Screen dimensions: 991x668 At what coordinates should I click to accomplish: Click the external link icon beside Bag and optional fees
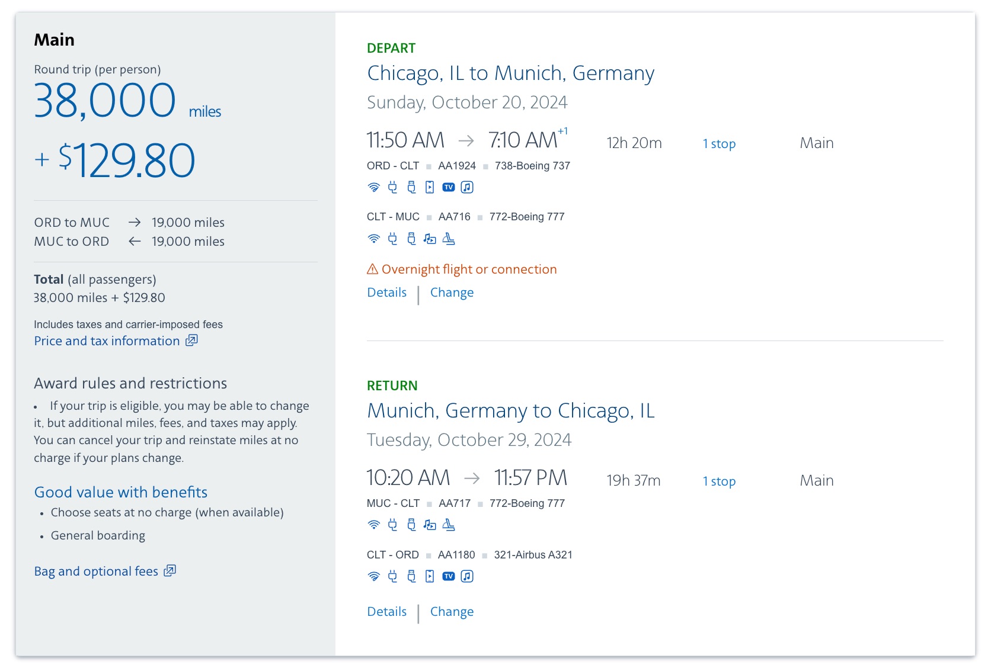click(x=170, y=570)
